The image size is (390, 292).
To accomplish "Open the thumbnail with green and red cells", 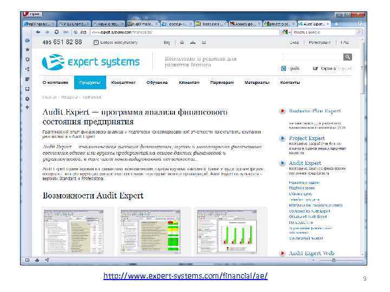I will [151, 231].
